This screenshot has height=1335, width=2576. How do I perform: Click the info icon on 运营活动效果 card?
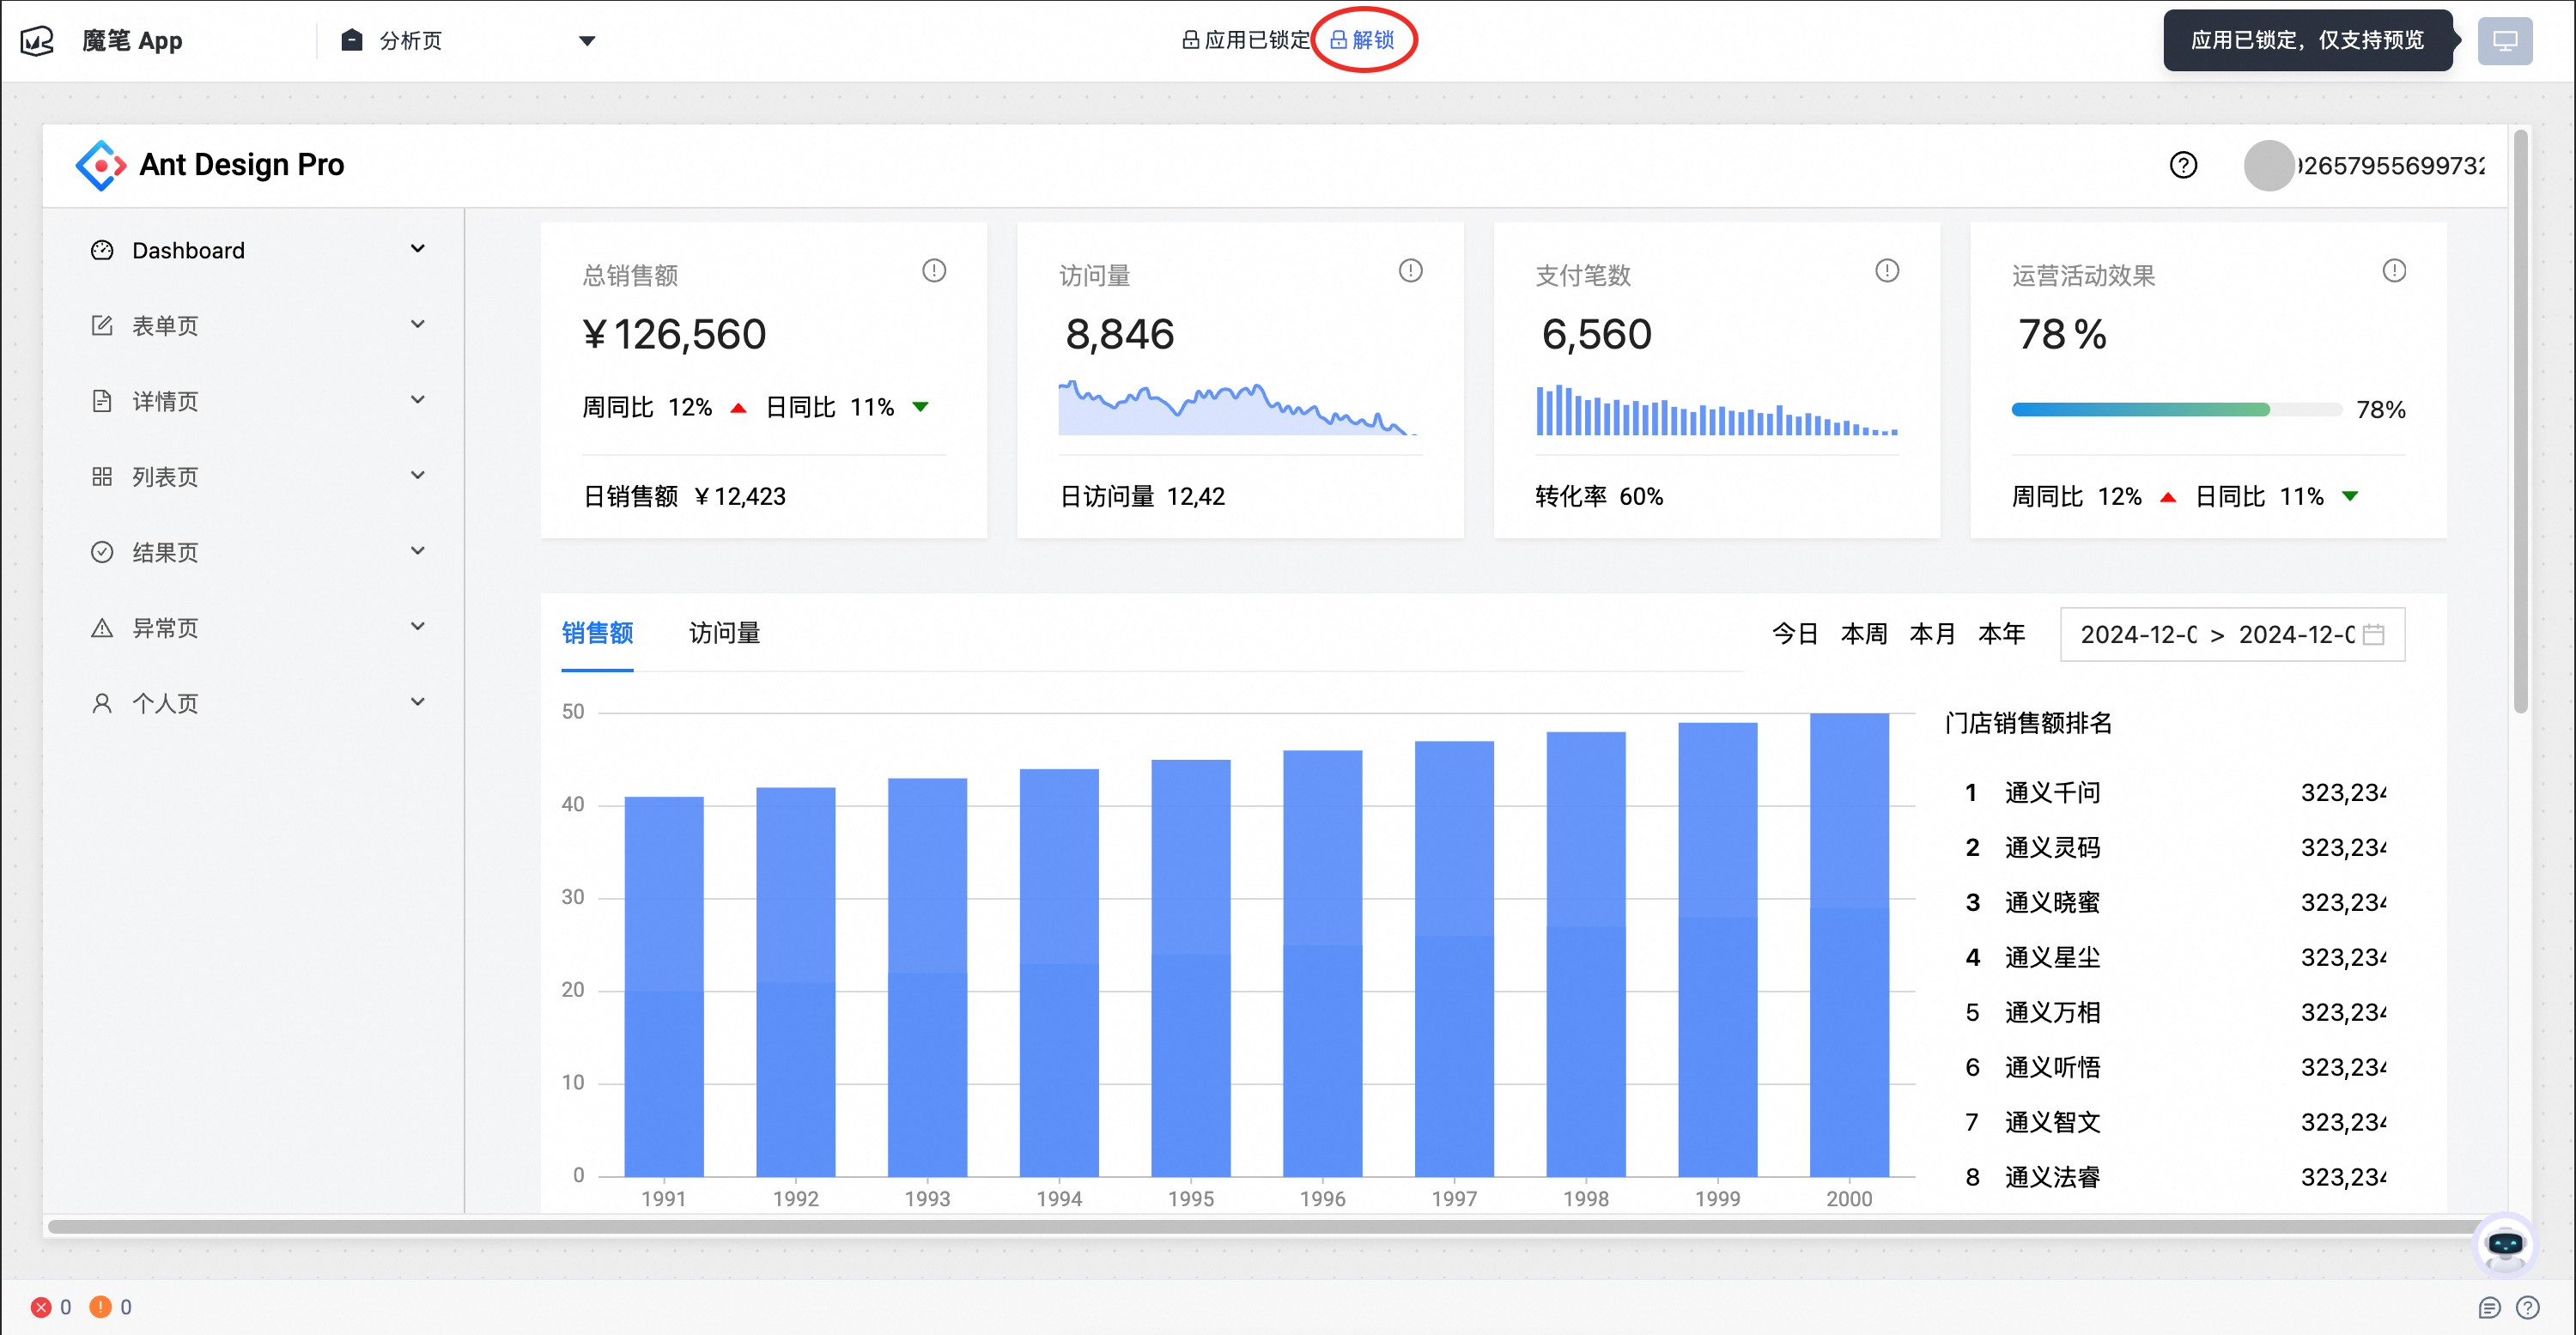click(x=2394, y=271)
